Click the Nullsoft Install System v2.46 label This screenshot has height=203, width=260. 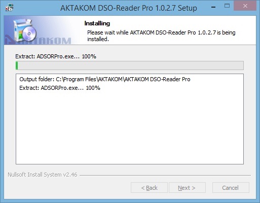(43, 175)
